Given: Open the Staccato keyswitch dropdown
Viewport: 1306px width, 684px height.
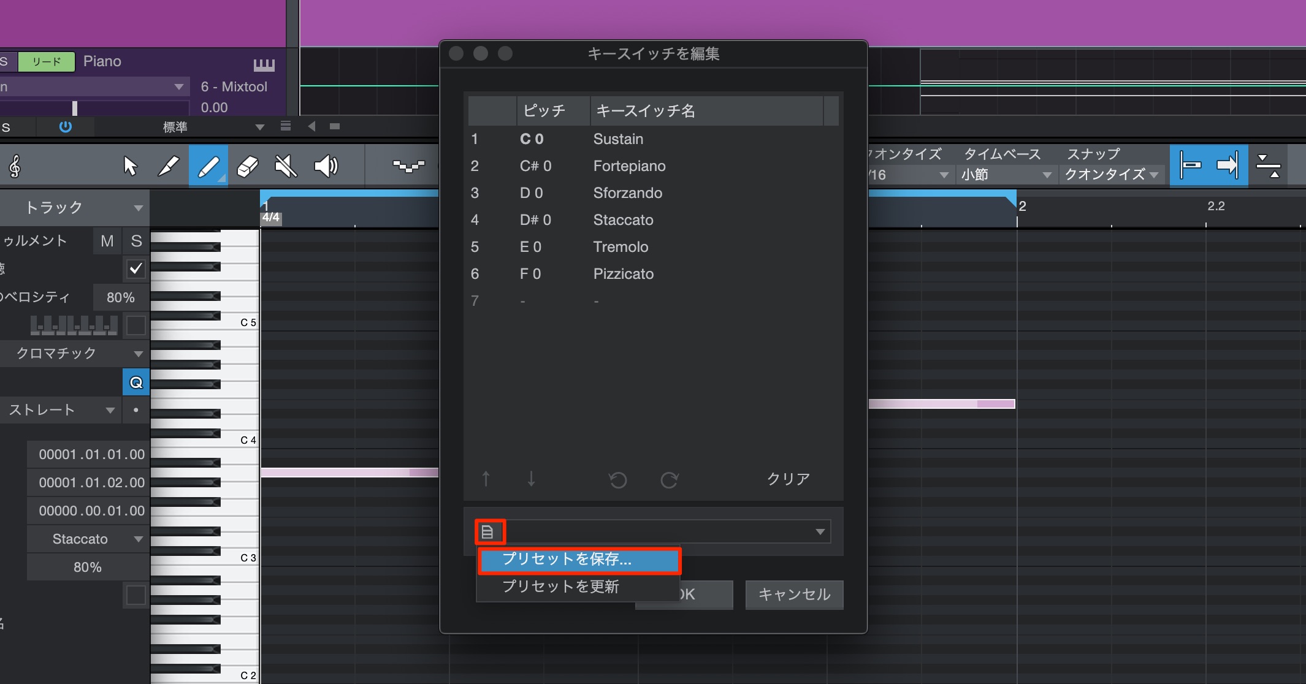Looking at the screenshot, I should point(88,539).
